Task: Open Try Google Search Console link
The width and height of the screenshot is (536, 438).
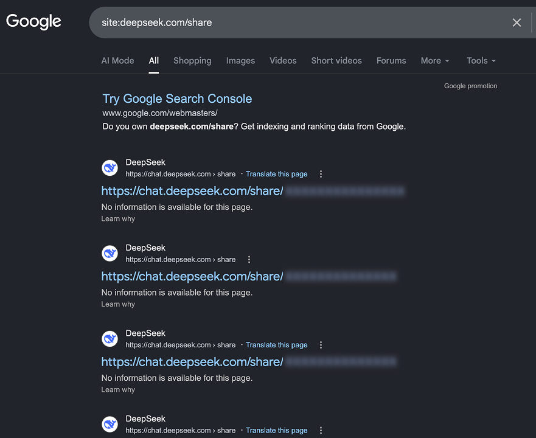Action: click(177, 99)
